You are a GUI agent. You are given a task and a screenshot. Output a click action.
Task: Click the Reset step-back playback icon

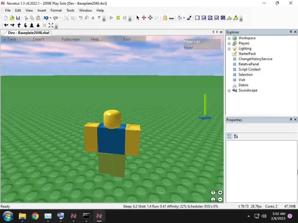click(124, 18)
